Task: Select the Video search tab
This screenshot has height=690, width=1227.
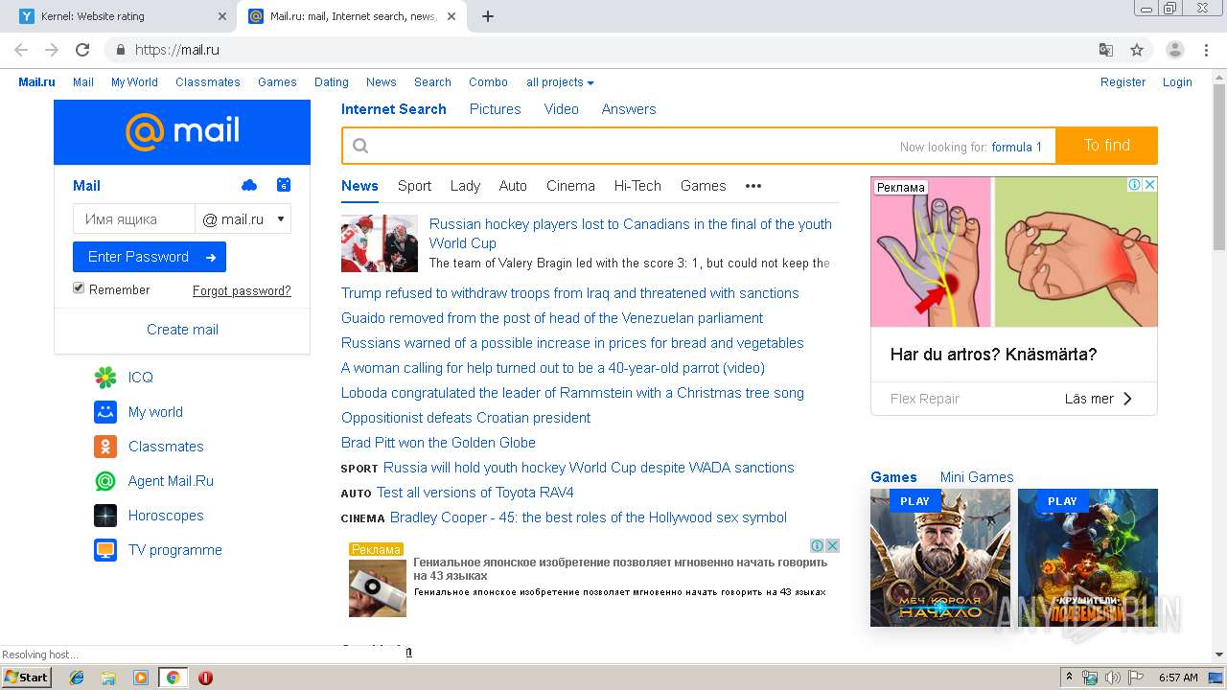Action: pos(562,109)
